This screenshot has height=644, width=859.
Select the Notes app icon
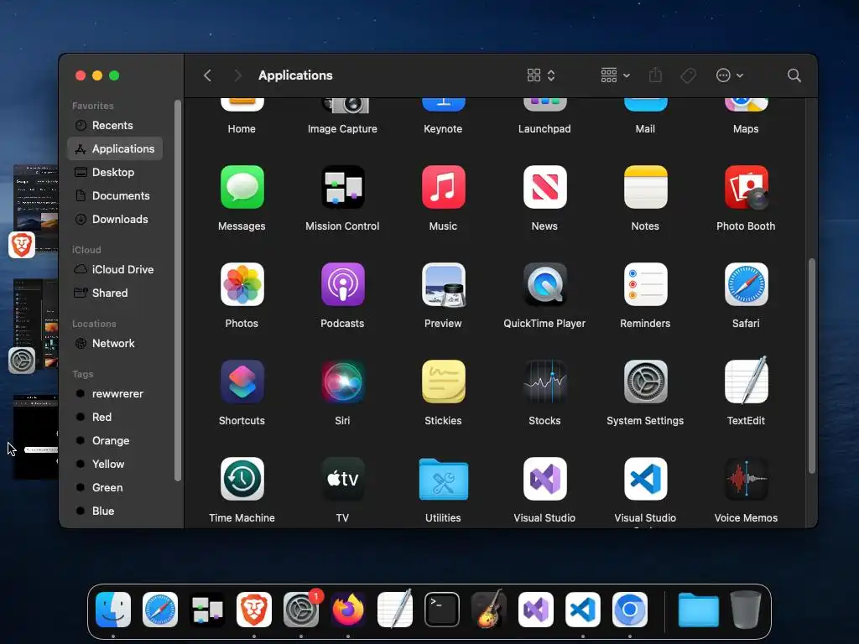(645, 187)
